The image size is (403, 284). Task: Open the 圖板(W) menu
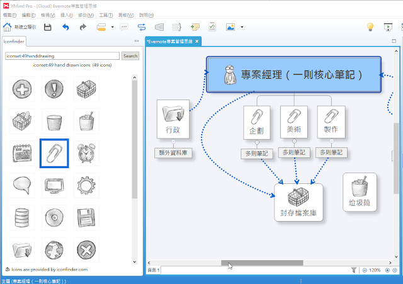coord(126,15)
